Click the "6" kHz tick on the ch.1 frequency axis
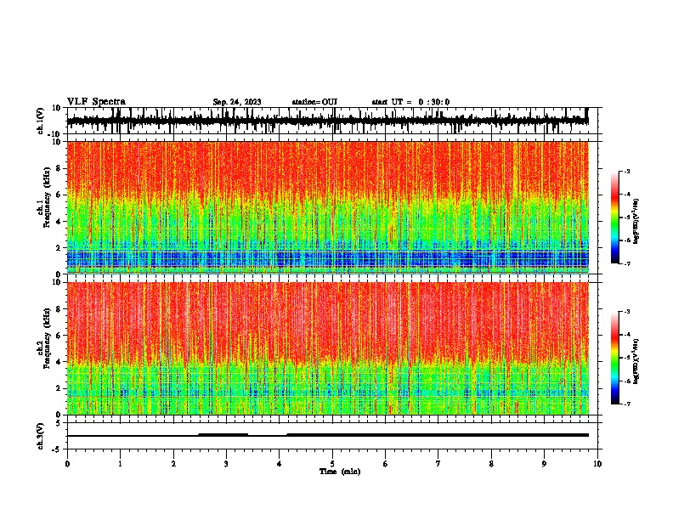Viewport: 673px width, 520px height. click(59, 195)
